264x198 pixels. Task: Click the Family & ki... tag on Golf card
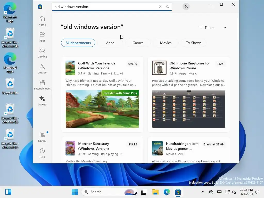[x=110, y=73]
